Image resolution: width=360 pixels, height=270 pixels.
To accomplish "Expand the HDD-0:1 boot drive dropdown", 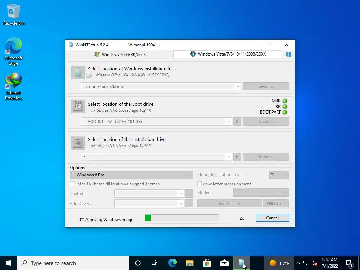I will (x=229, y=122).
